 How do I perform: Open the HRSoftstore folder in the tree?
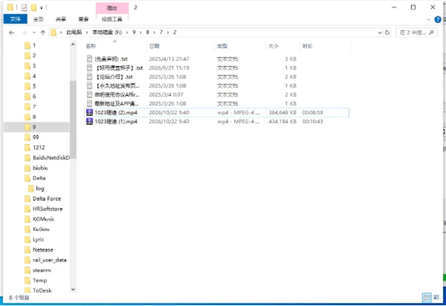coord(47,209)
